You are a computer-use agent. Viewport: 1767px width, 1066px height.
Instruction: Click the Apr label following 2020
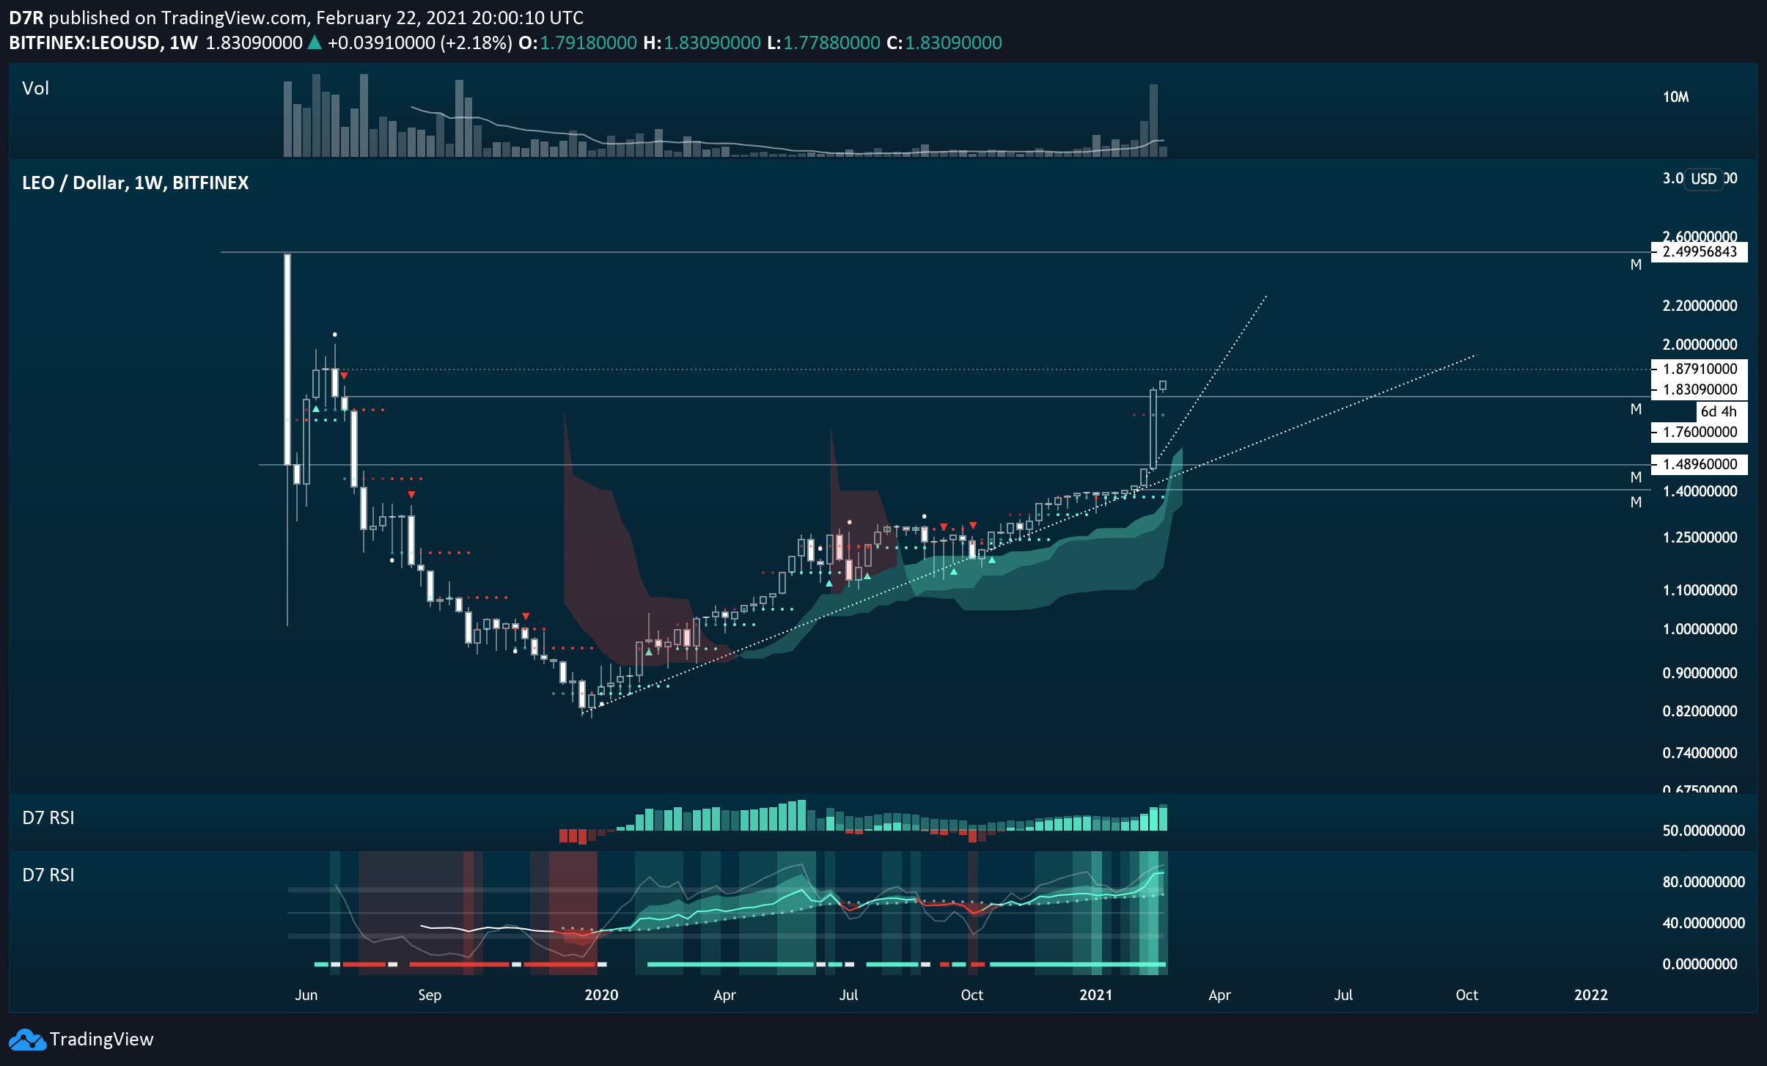coord(724,995)
